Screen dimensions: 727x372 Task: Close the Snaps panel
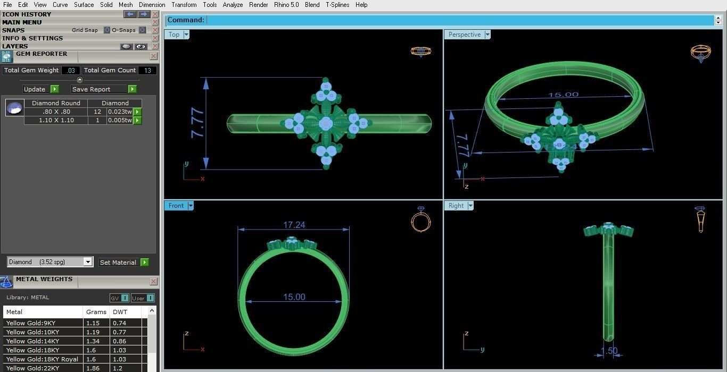[x=155, y=30]
